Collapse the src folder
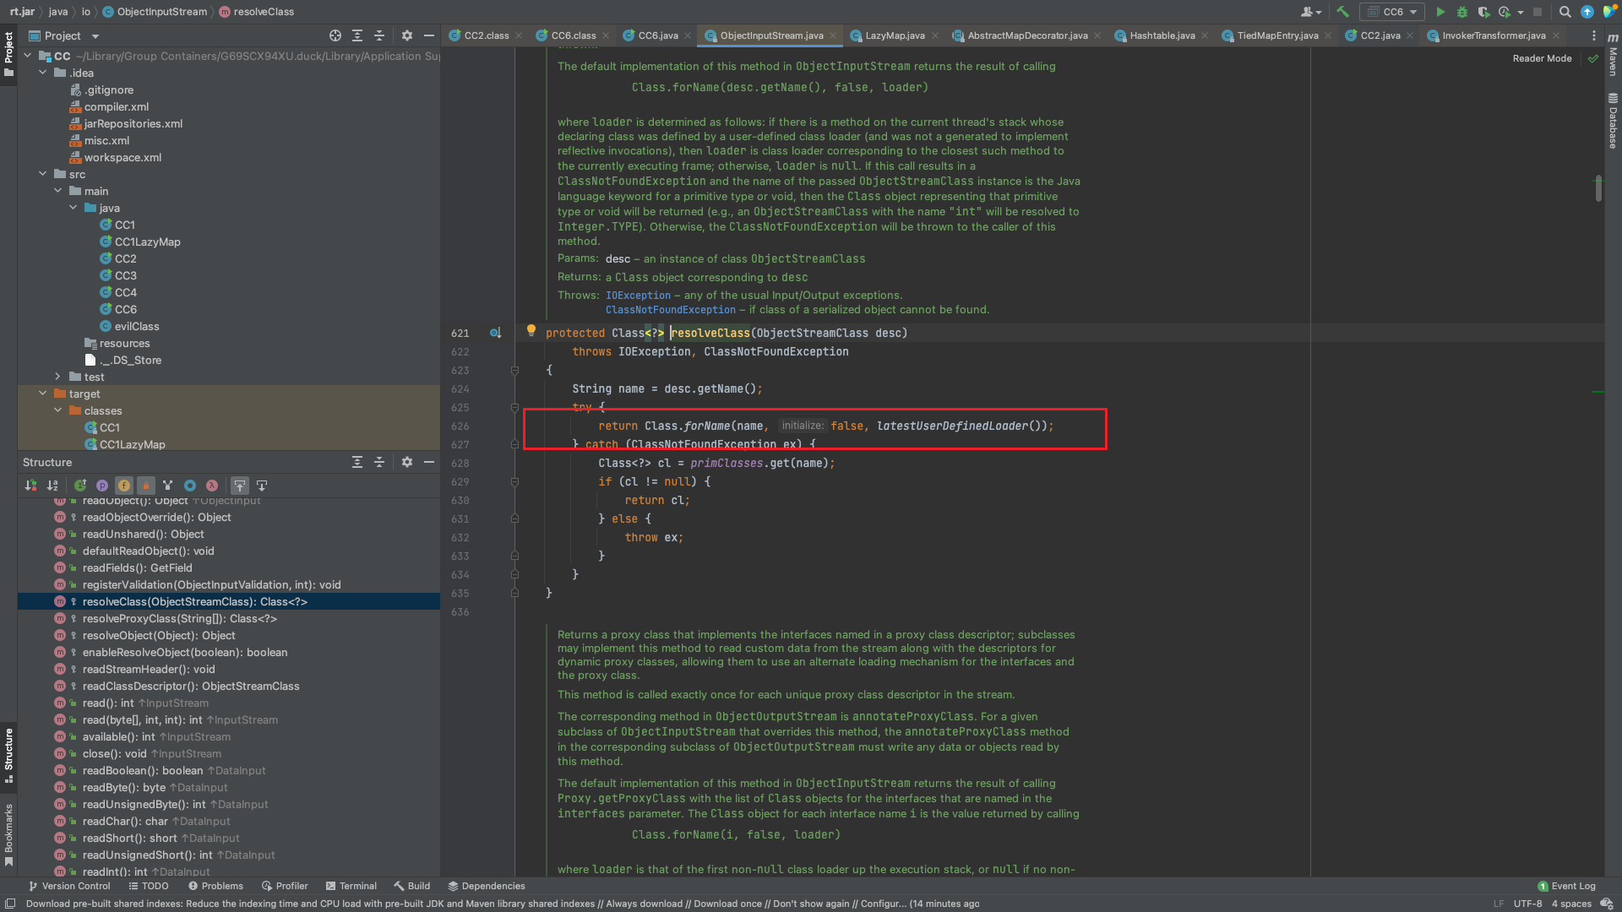Screen dimensions: 1622x912 [42, 174]
